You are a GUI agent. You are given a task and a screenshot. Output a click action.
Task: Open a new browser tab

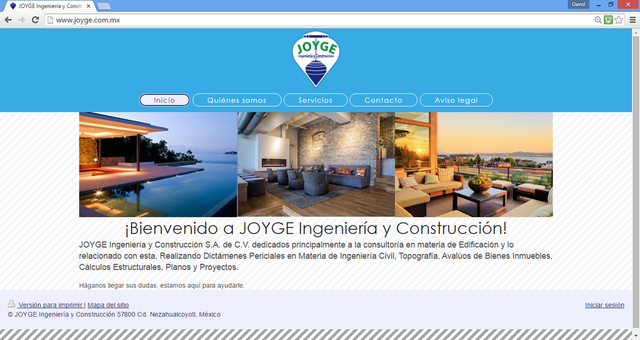[104, 6]
